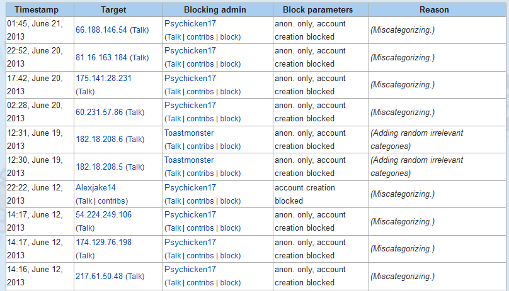This screenshot has height=291, width=509.
Task: Click the Reason column header
Action: coord(434,10)
